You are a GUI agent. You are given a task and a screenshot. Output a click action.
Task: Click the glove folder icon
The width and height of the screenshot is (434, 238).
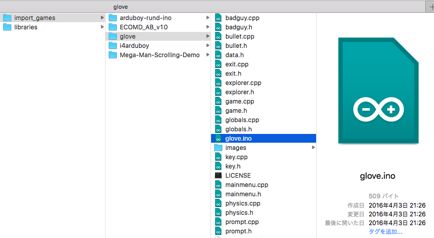[x=113, y=37]
